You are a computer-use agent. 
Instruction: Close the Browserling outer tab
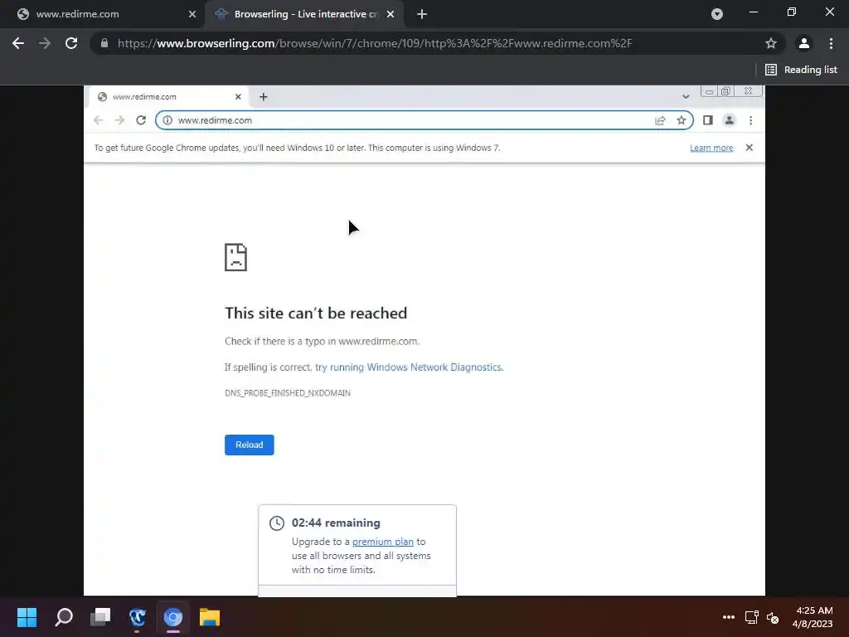(391, 14)
